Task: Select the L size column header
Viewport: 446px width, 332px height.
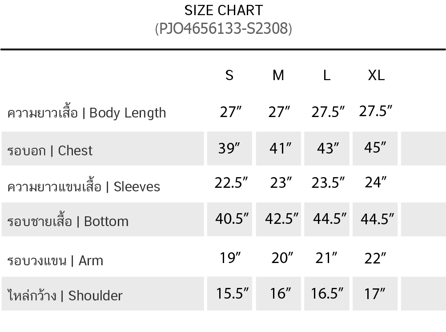Action: click(x=327, y=75)
